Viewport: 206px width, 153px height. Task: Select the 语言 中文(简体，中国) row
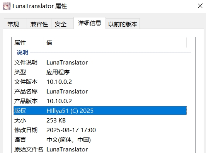pos(100,139)
